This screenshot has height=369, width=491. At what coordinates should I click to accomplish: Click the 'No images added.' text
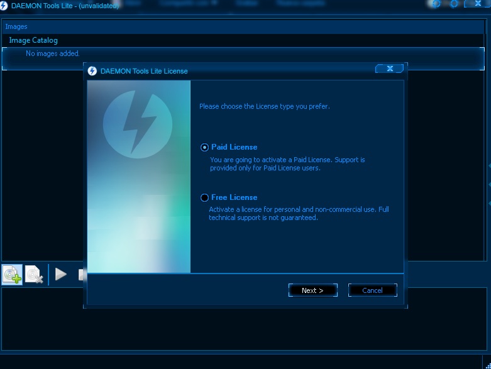pos(53,53)
